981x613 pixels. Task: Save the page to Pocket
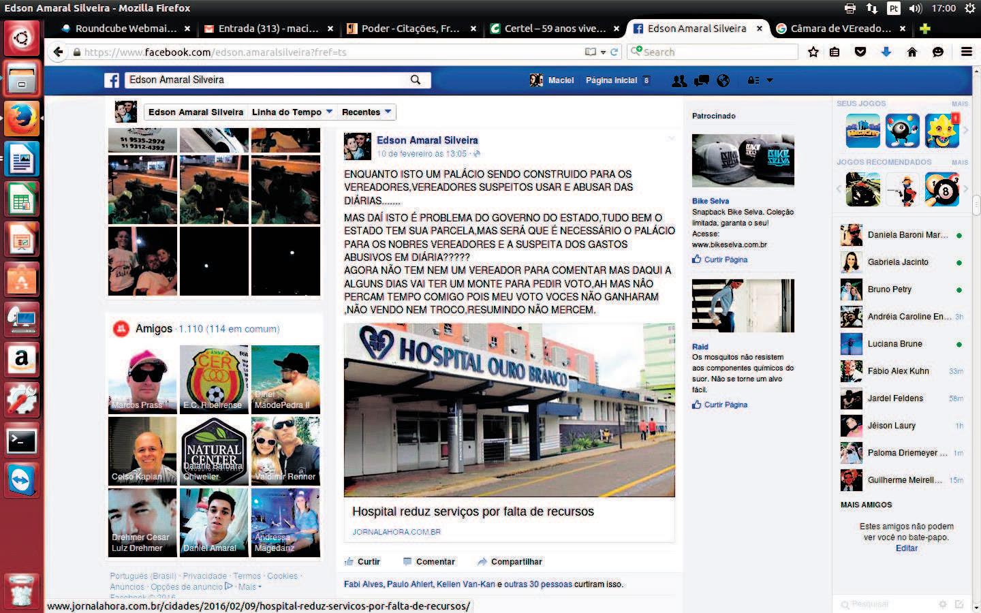pyautogui.click(x=860, y=52)
